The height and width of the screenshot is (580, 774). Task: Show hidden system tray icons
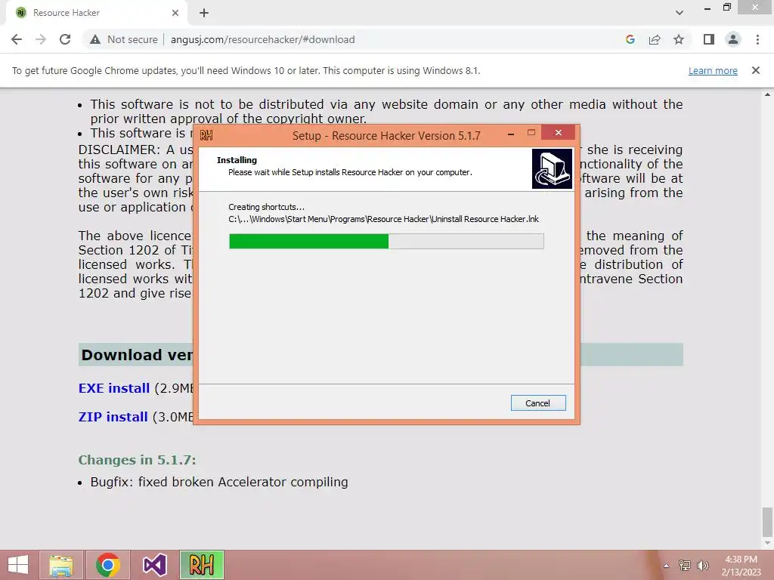666,566
